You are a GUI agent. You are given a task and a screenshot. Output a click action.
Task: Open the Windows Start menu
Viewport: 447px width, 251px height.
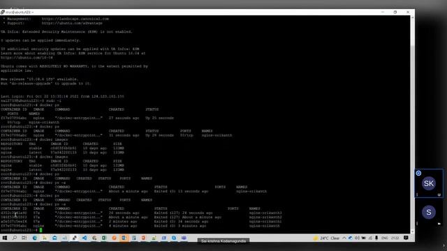point(5,238)
